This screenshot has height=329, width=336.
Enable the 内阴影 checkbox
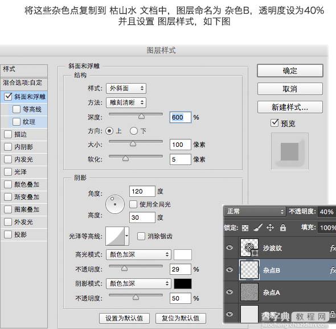pyautogui.click(x=8, y=147)
